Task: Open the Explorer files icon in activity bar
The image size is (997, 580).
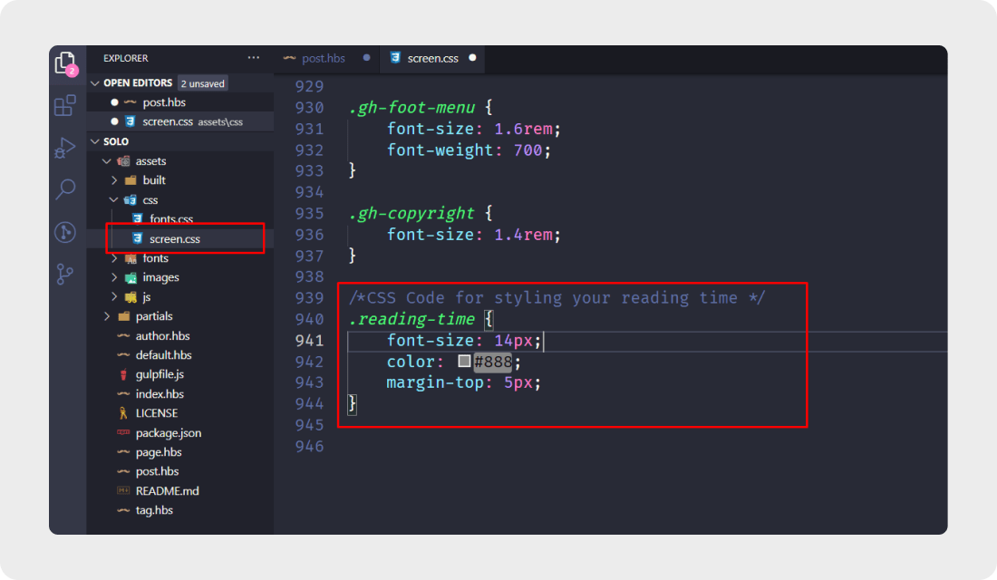Action: pos(65,63)
